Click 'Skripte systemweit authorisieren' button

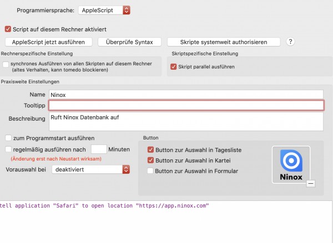pos(224,42)
